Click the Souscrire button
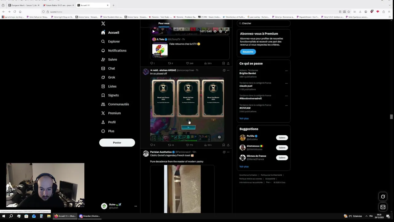 [x=248, y=52]
